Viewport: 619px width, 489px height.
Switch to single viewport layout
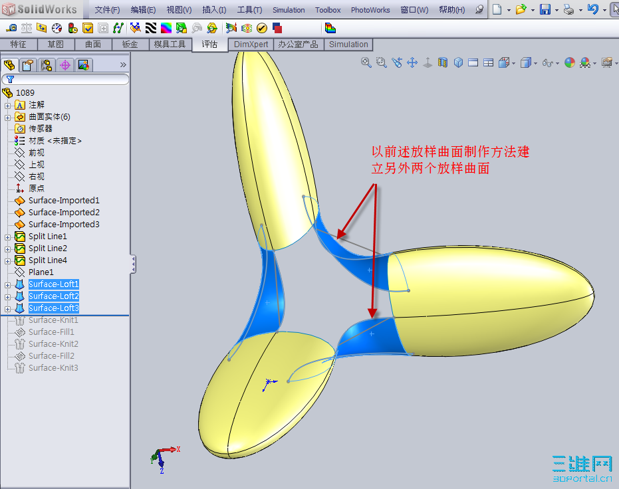tap(473, 62)
